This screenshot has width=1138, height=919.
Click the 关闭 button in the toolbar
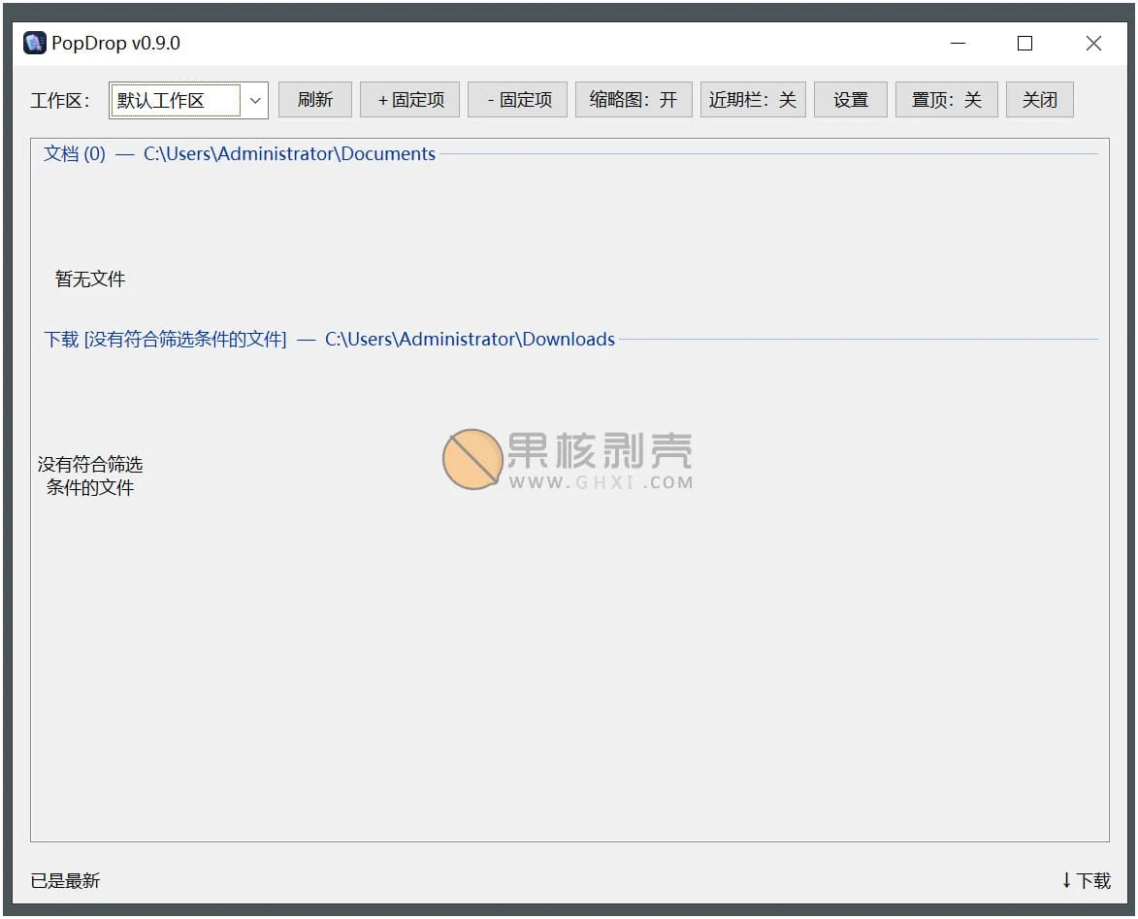pyautogui.click(x=1039, y=99)
